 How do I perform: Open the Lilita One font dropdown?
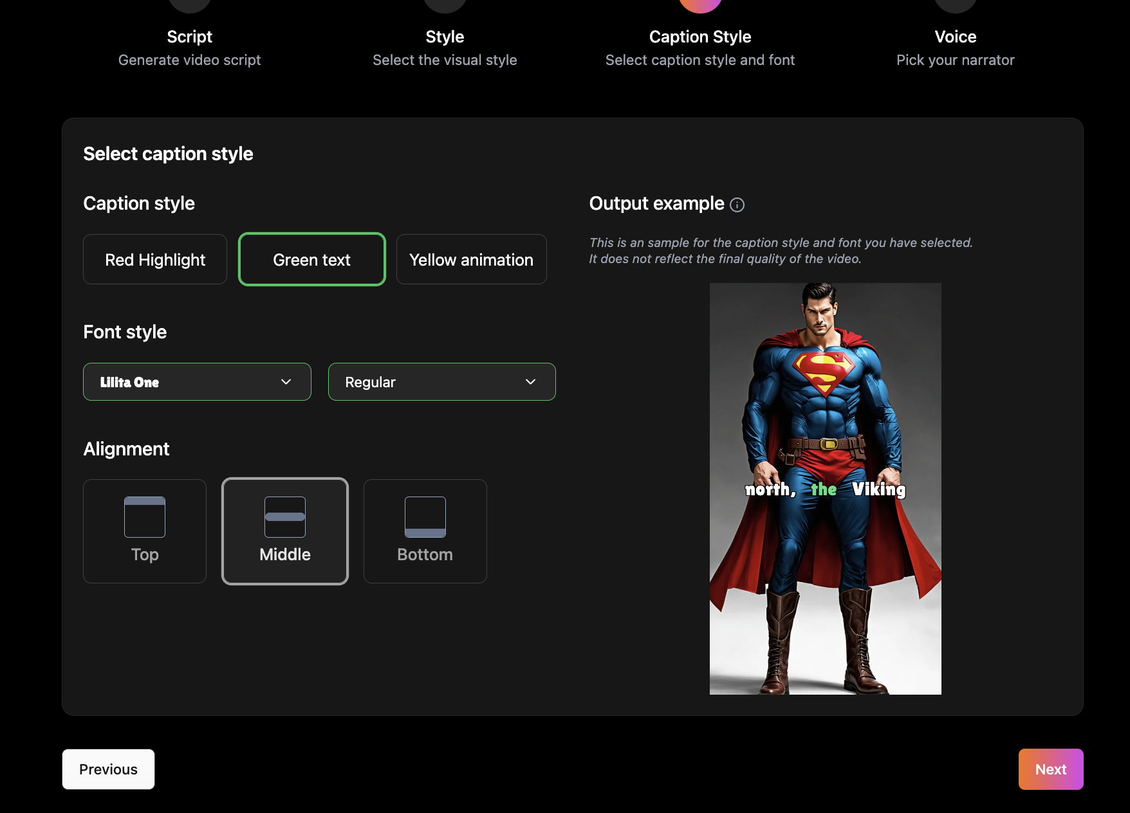coord(197,382)
